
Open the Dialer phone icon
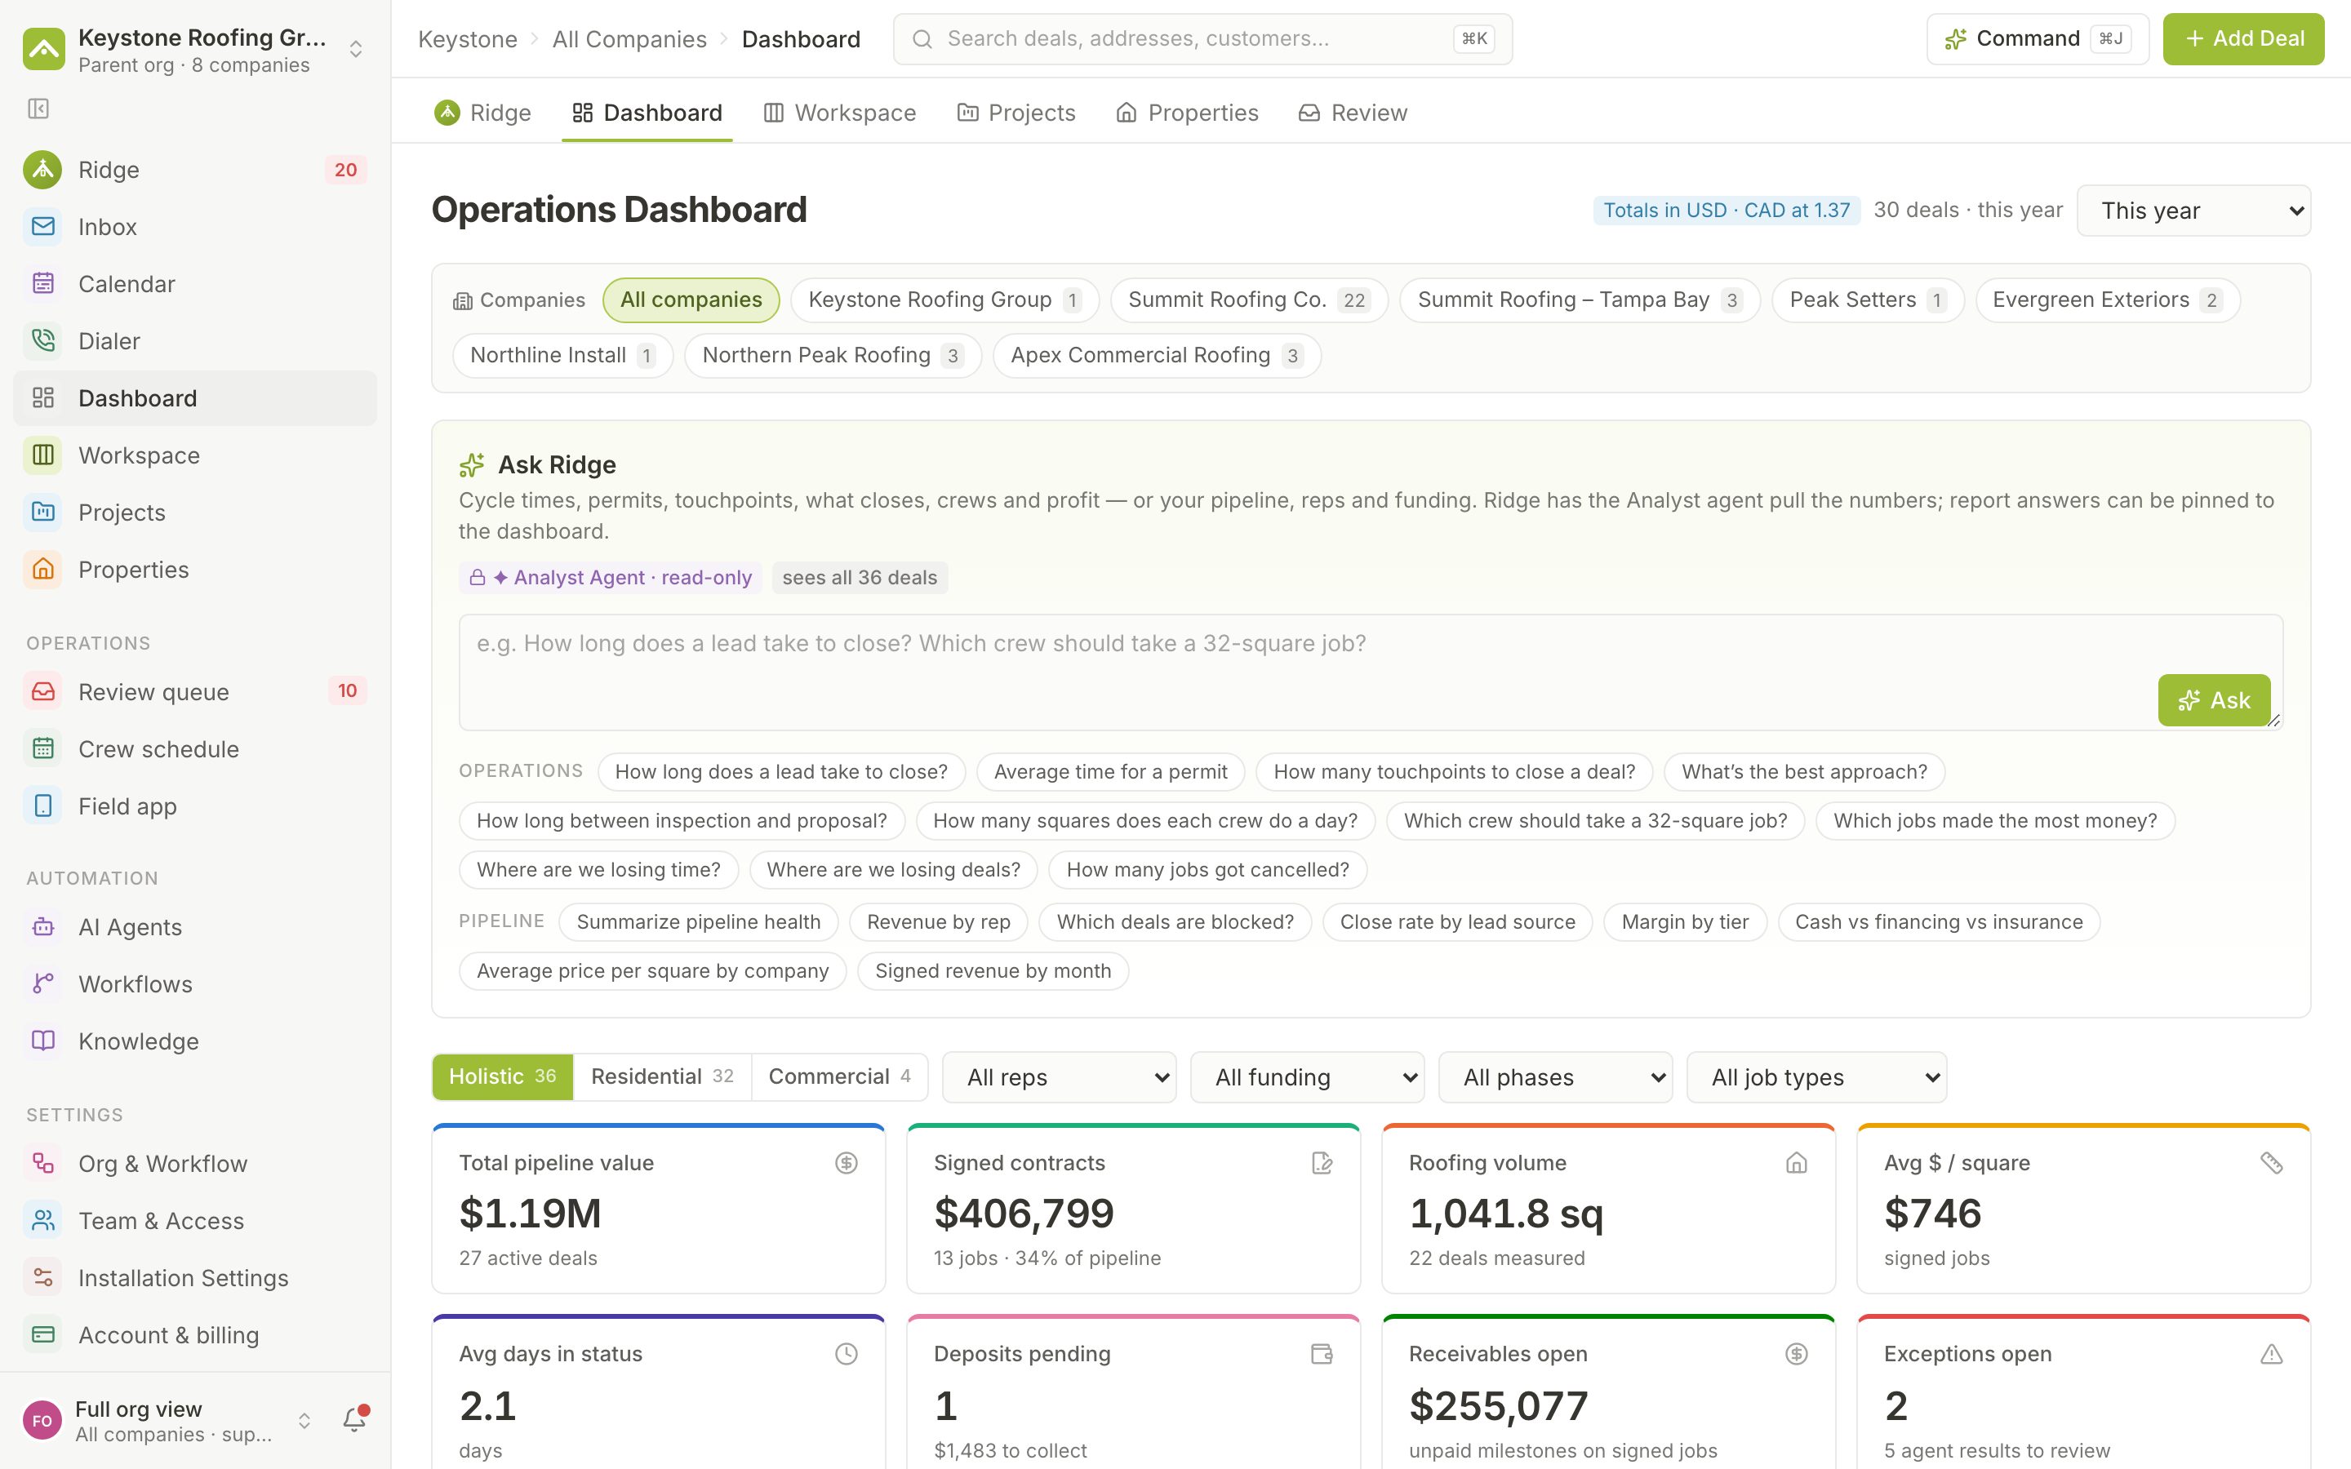(x=42, y=341)
